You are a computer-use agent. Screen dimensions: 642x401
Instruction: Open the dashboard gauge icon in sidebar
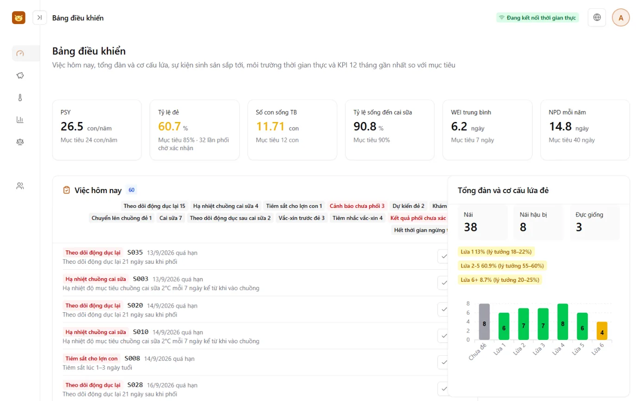click(x=20, y=53)
